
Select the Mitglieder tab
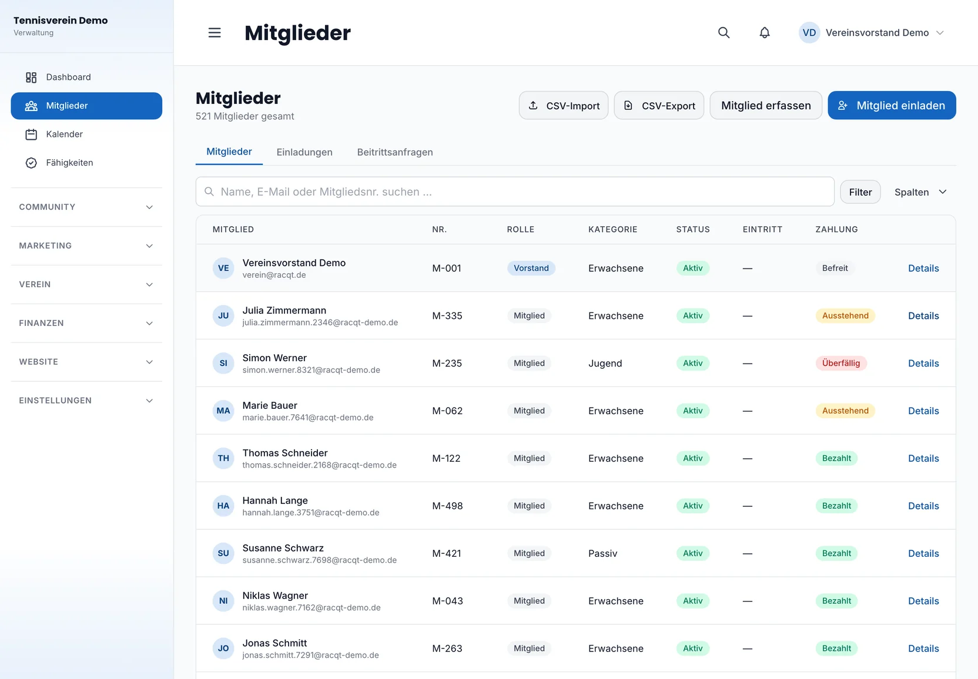click(229, 152)
